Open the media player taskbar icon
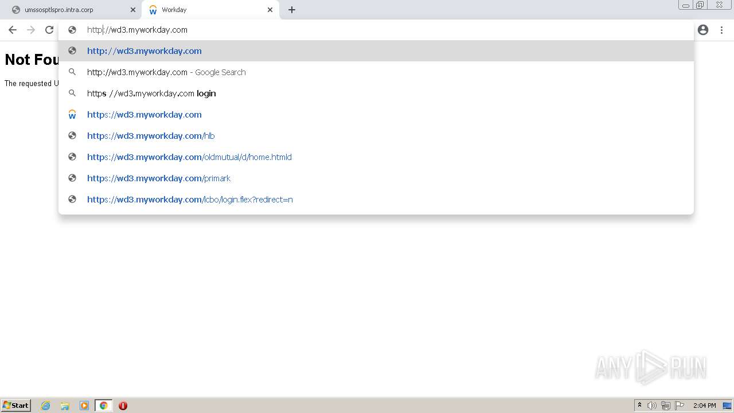This screenshot has height=413, width=734. point(84,406)
